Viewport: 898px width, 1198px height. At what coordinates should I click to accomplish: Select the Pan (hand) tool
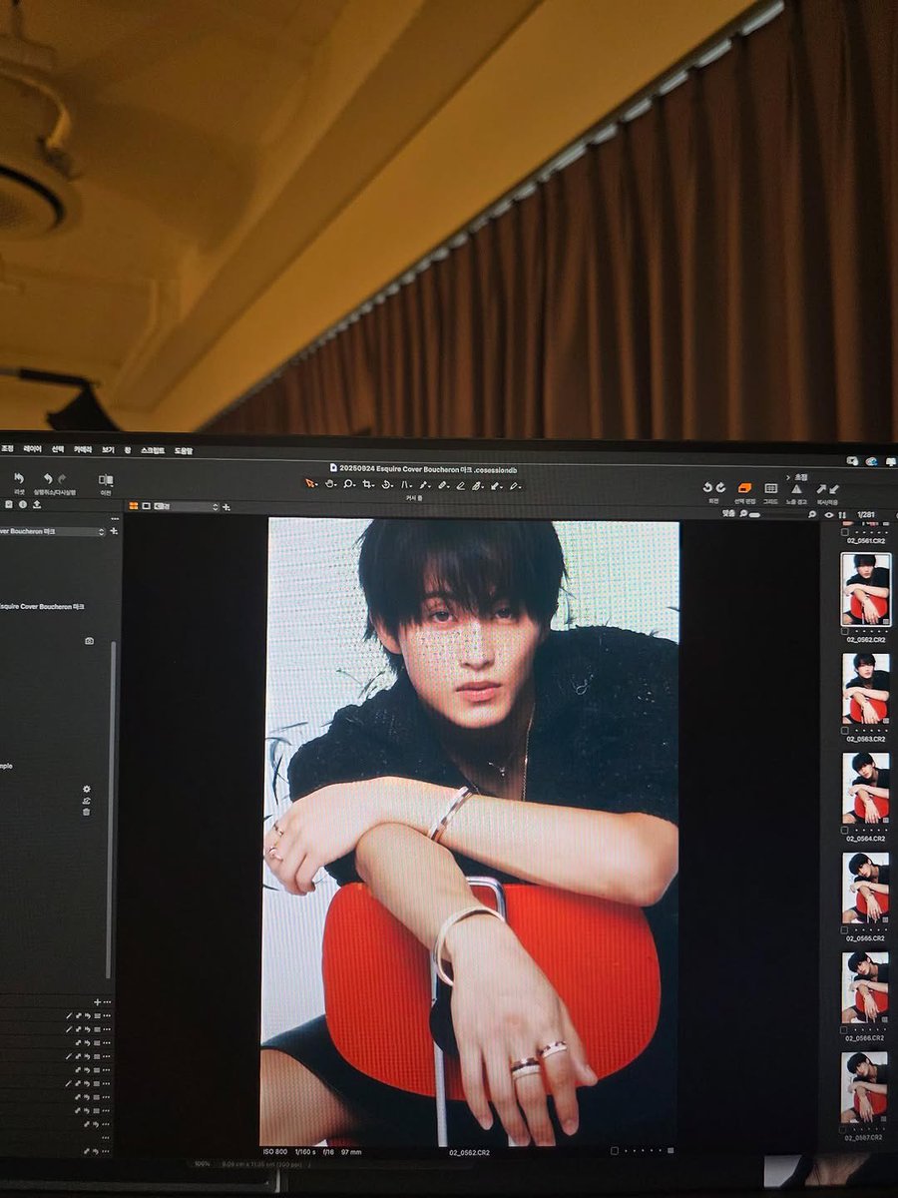330,485
